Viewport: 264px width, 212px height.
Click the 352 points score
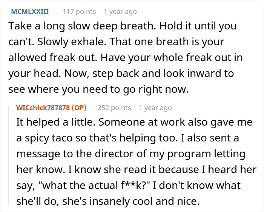[114, 108]
